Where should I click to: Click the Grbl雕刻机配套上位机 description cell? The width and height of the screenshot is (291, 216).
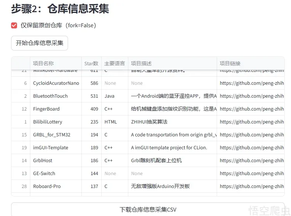click(x=172, y=160)
